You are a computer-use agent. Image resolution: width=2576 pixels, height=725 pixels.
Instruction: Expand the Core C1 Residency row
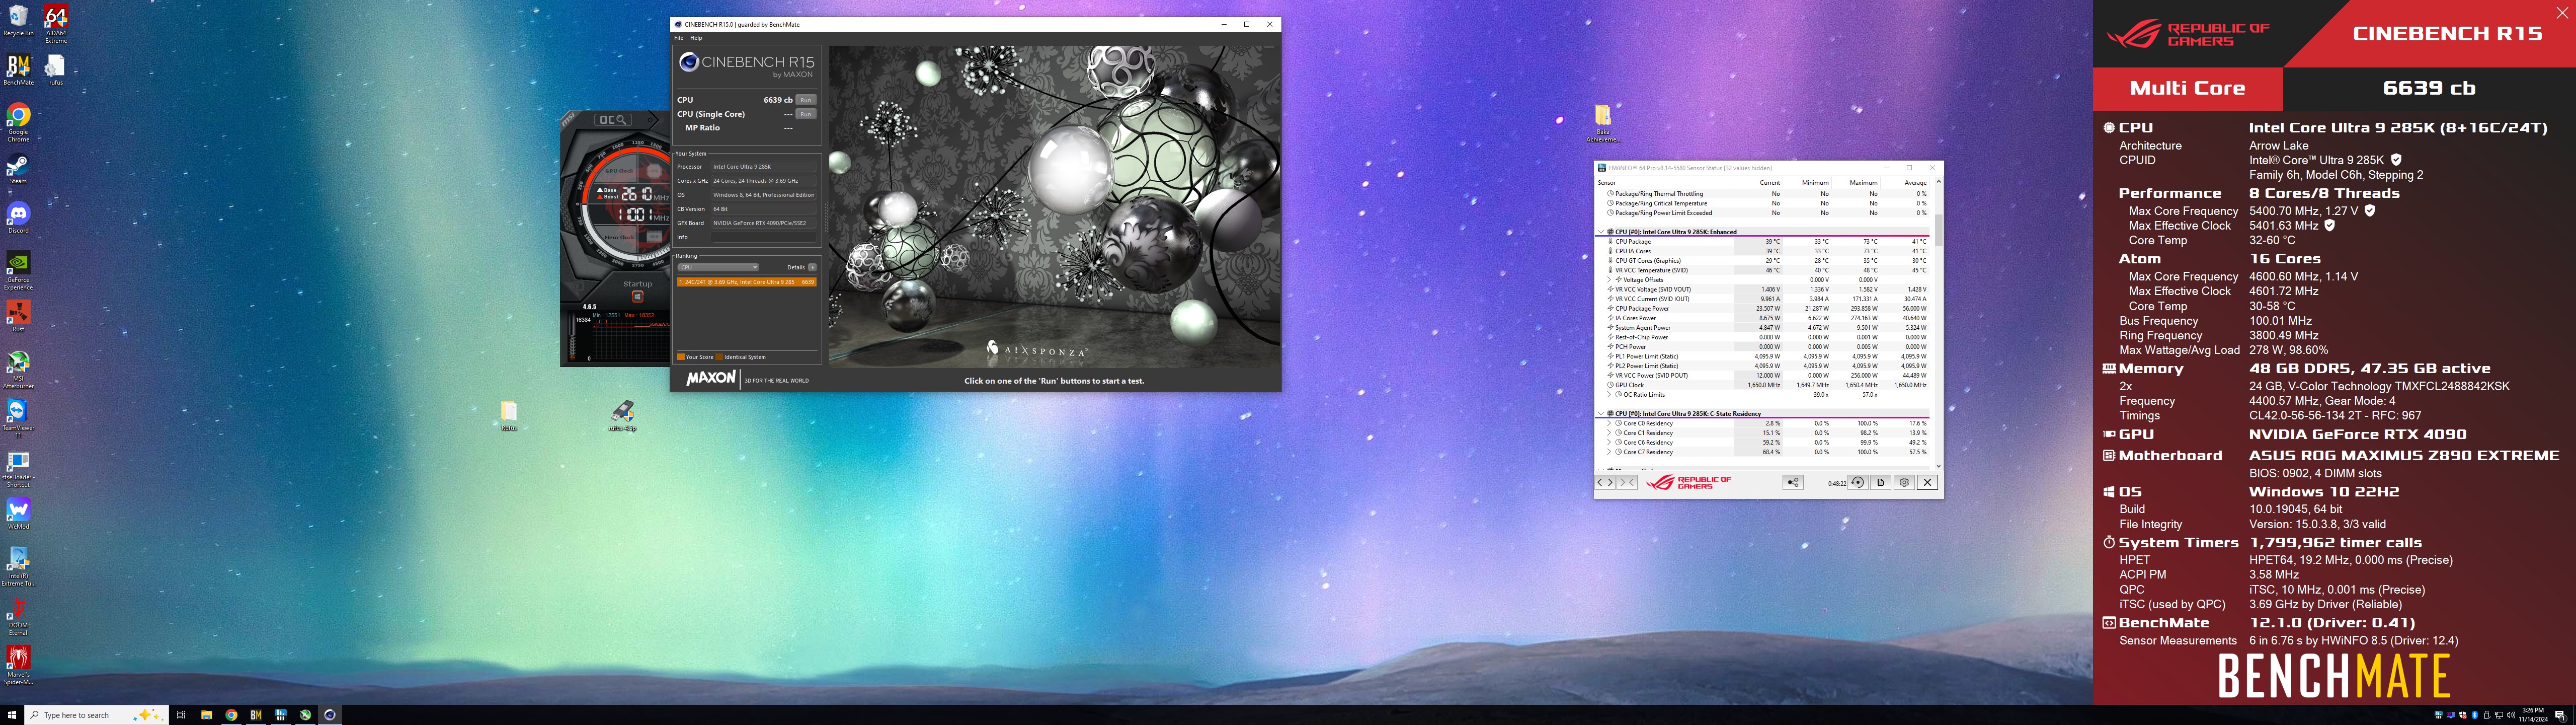(1609, 432)
